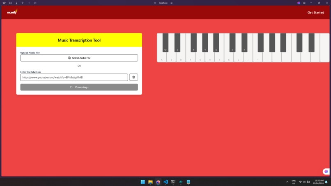Play the black piano key labeled W
Viewport: 331px width, 186px height.
click(165, 42)
